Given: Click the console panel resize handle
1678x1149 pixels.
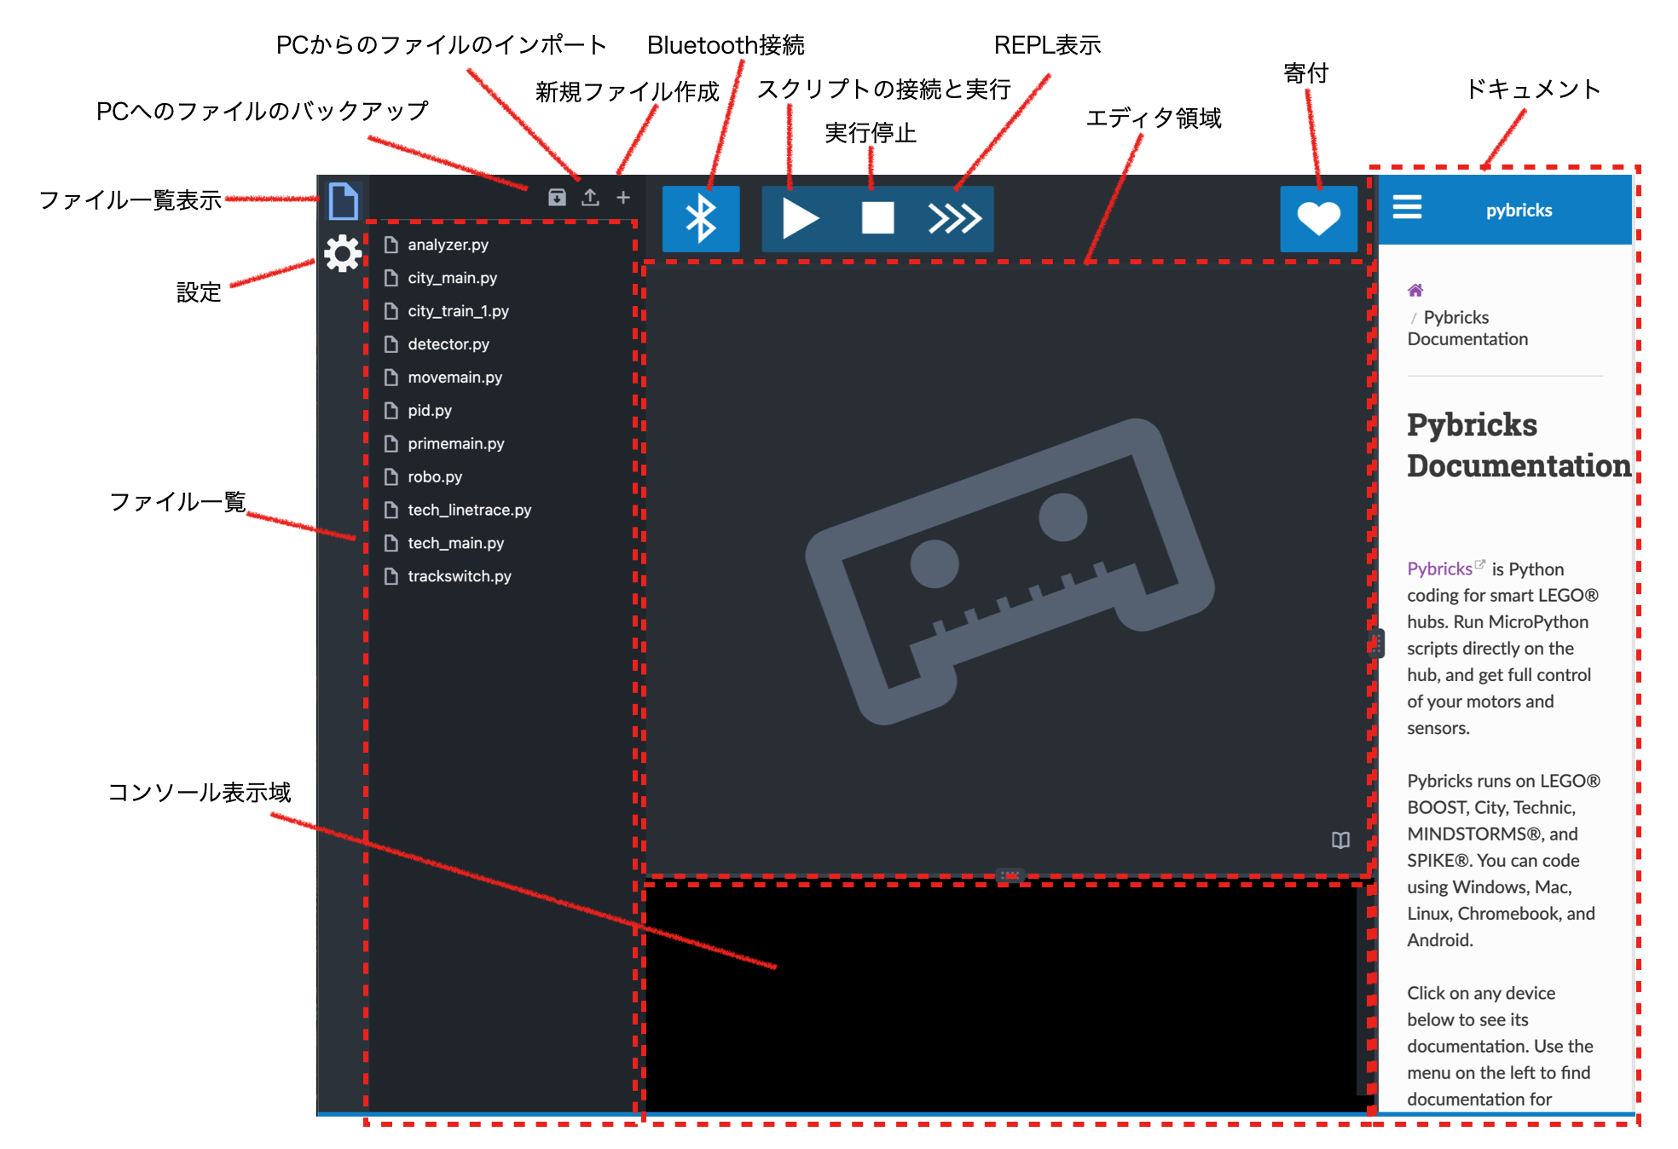Looking at the screenshot, I should (1009, 875).
